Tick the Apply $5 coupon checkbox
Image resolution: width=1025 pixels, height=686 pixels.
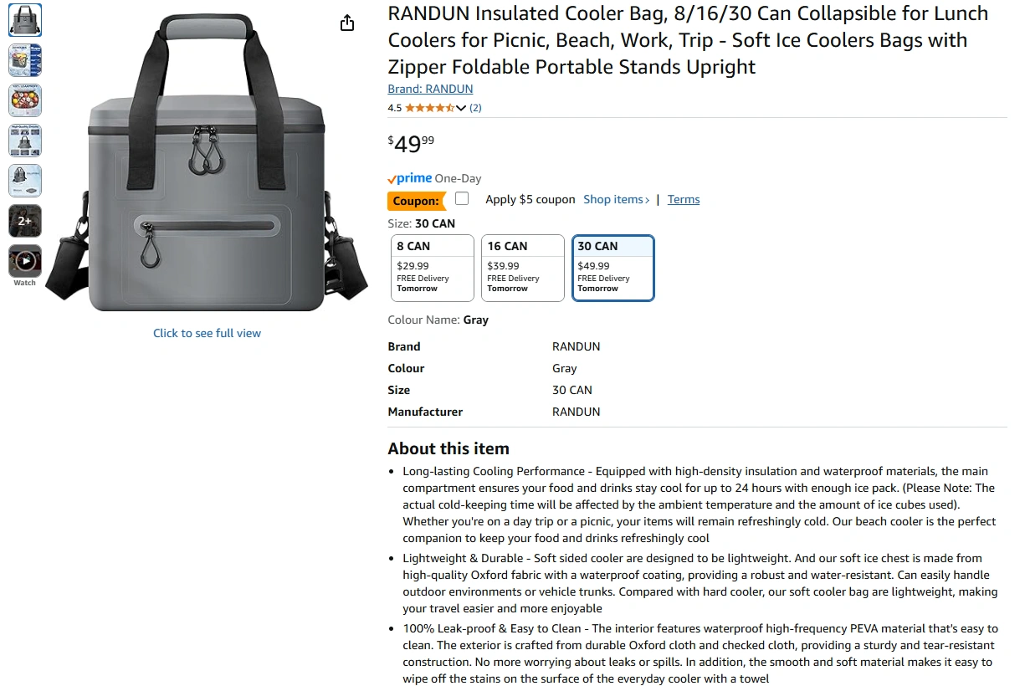462,198
